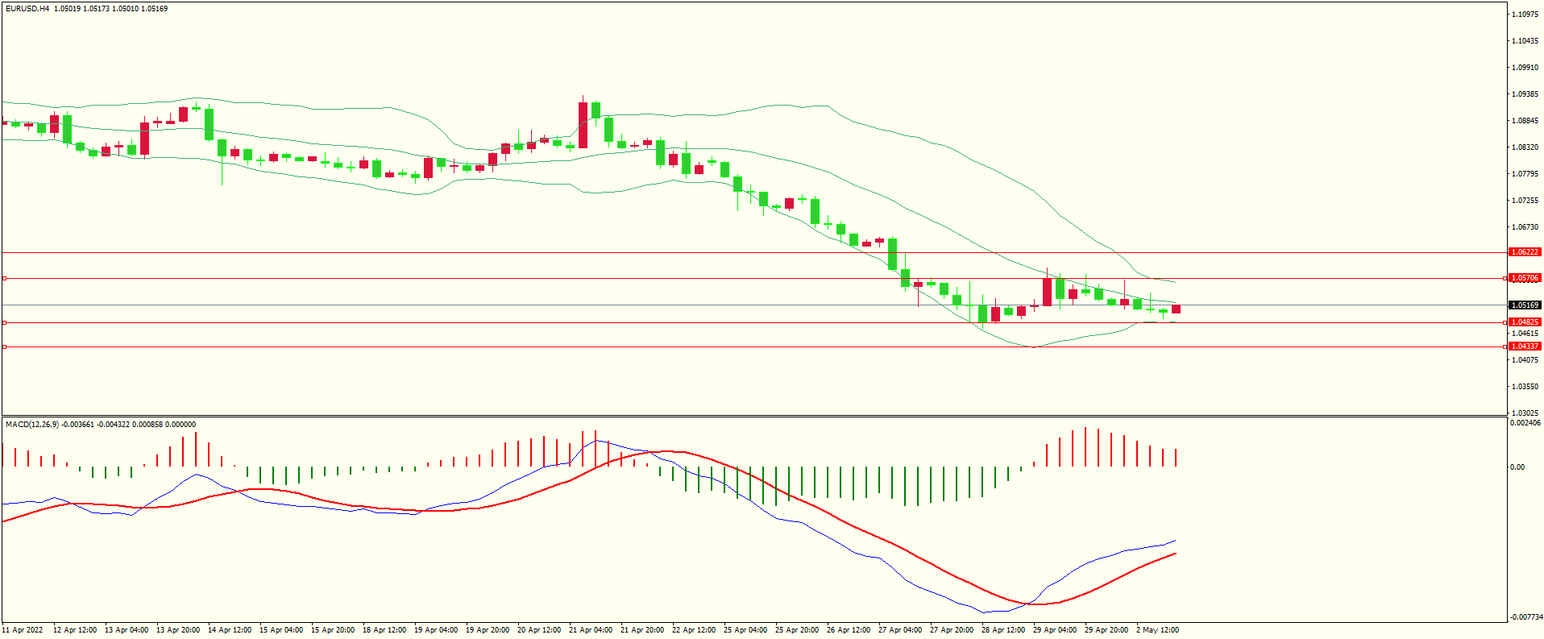The image size is (1544, 639).
Task: Select the 1.05706 price label on axis
Action: click(1524, 278)
